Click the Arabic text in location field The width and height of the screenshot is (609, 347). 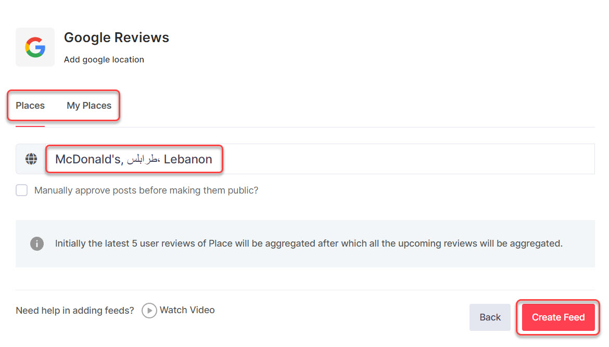point(144,159)
